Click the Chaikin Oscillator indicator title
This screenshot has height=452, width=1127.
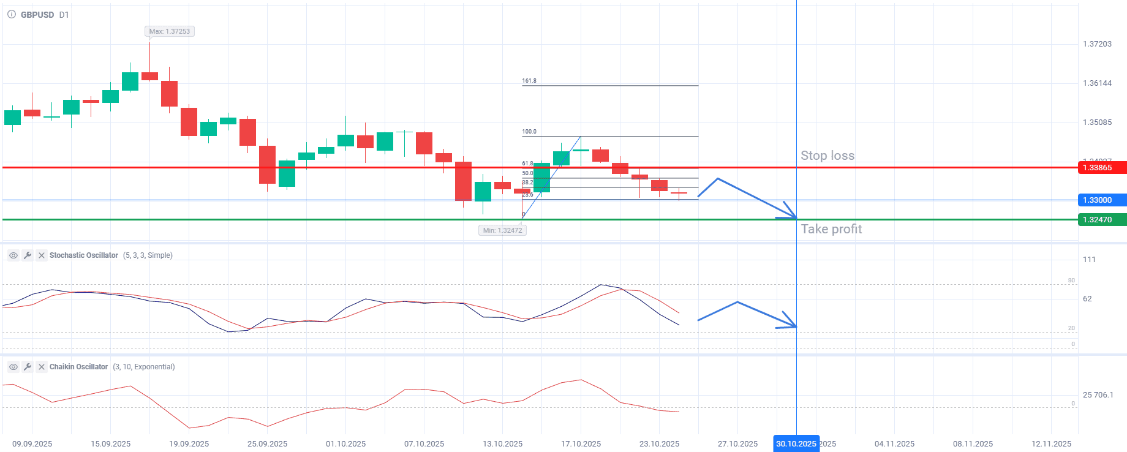tap(78, 367)
